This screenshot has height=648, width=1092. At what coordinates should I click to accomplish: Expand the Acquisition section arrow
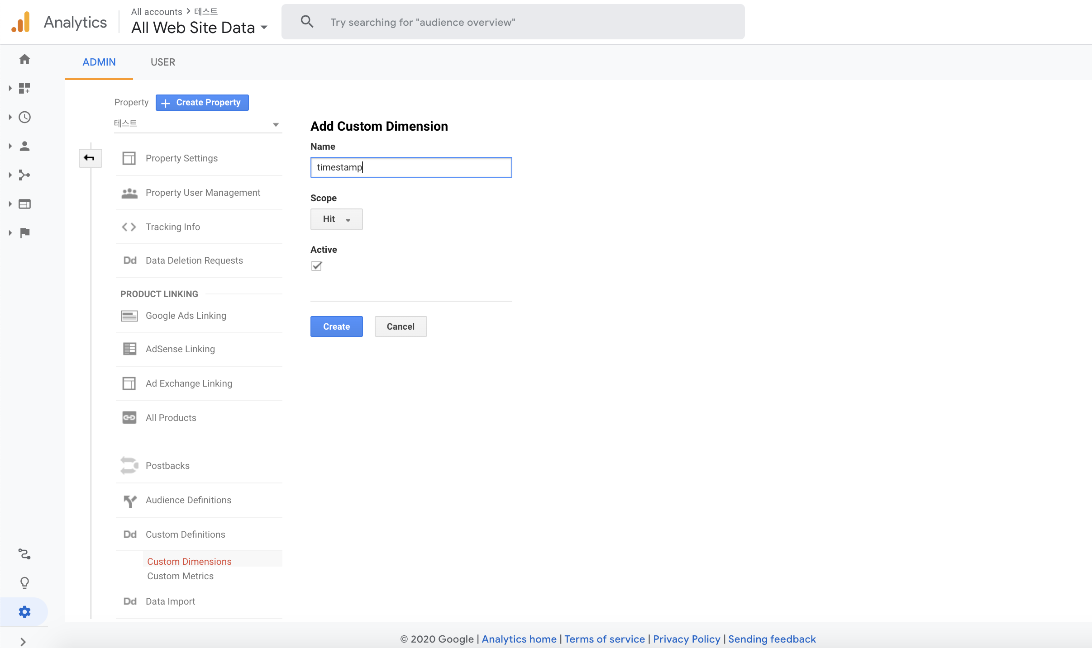pyautogui.click(x=10, y=175)
